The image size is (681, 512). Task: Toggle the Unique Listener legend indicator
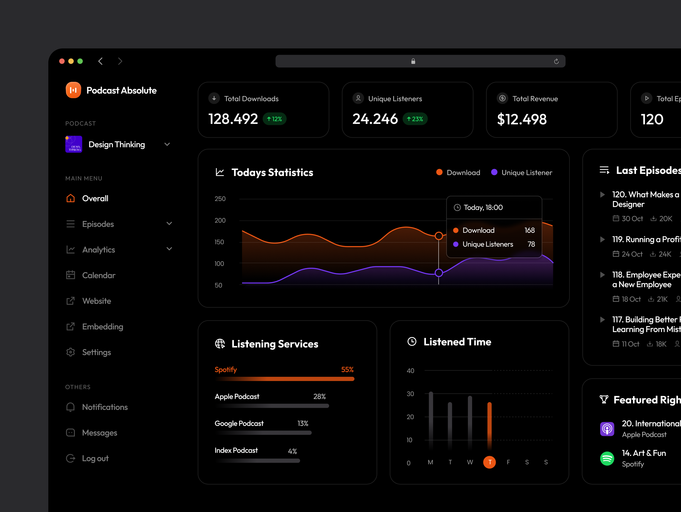(494, 172)
